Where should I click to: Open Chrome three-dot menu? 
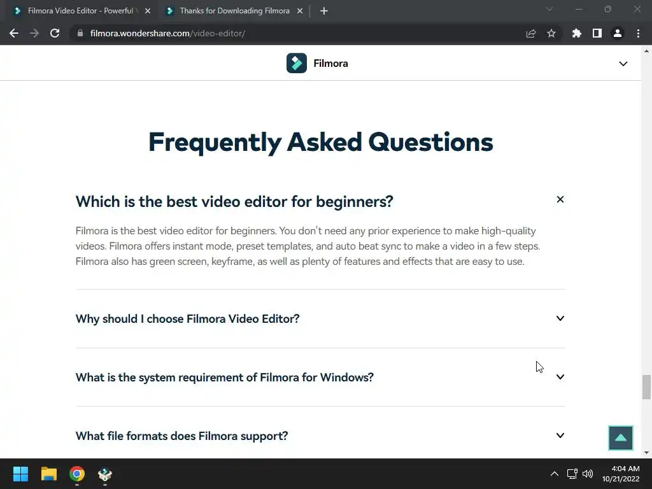point(638,33)
